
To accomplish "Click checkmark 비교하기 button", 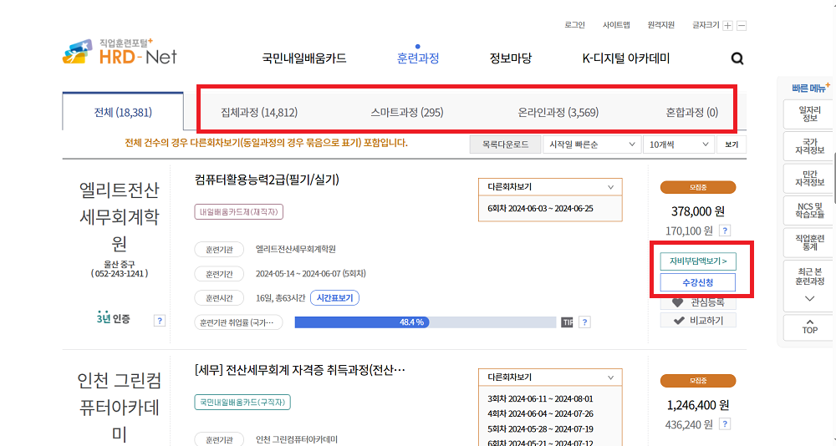I will click(698, 320).
